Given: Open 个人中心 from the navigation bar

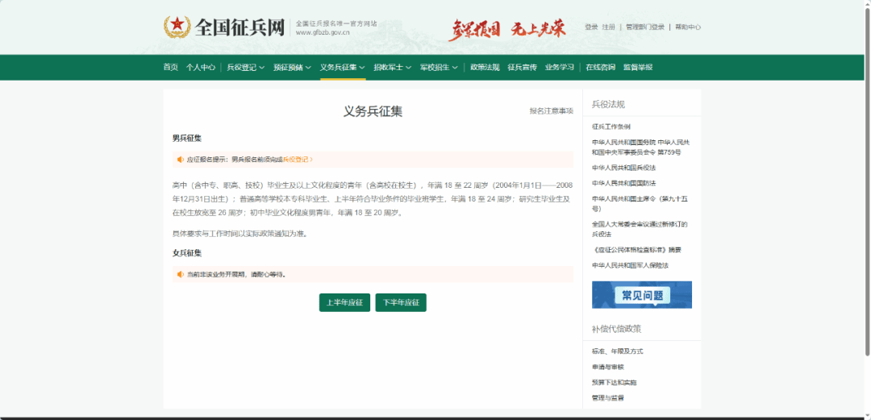Looking at the screenshot, I should (200, 68).
